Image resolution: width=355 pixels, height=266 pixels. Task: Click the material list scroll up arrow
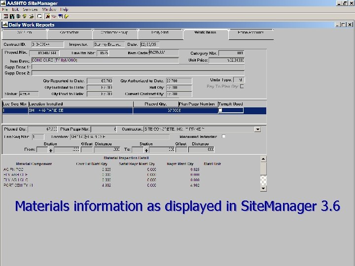point(263,159)
